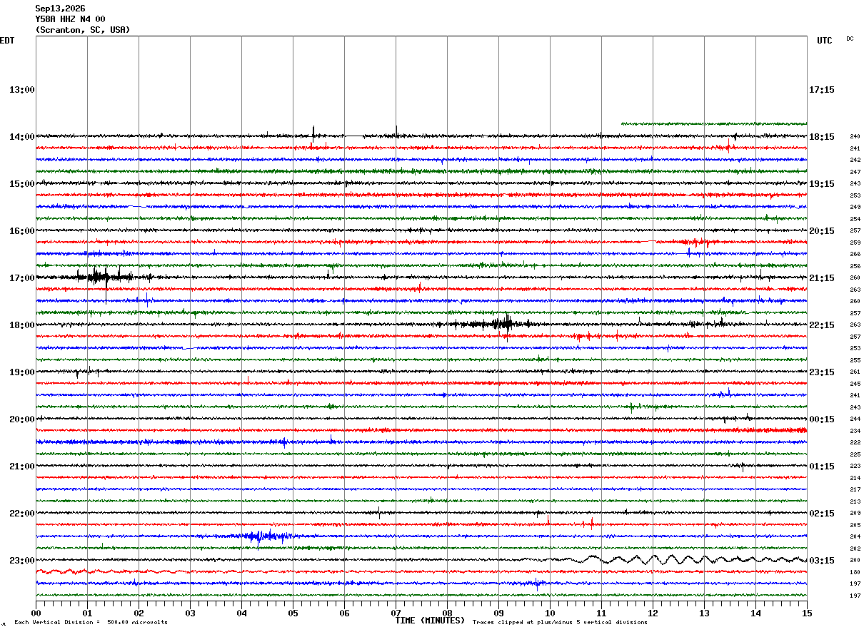Select the 15 minute tick label
Screen dimensions: 864x632
point(807,613)
